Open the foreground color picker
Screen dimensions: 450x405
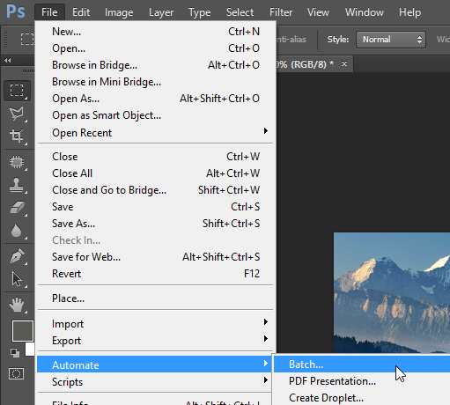click(23, 331)
